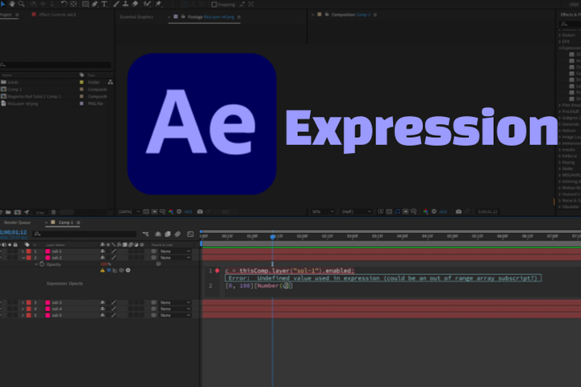
Task: Expand layer sol-3 properties
Action: coord(23,302)
